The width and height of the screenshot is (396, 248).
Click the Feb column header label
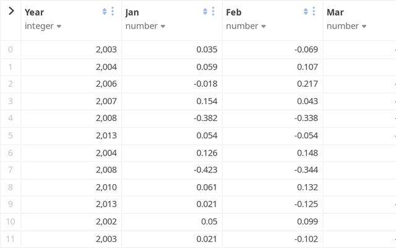[x=234, y=12]
